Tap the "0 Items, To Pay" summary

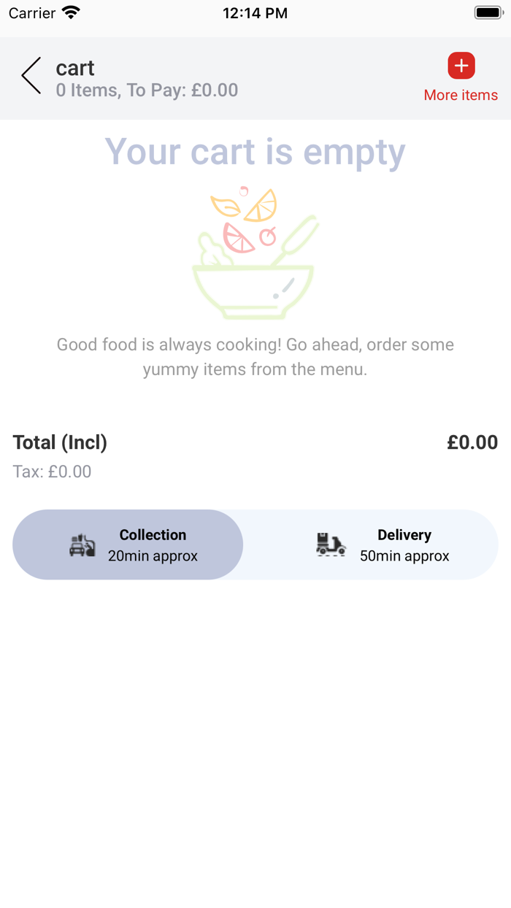[147, 91]
